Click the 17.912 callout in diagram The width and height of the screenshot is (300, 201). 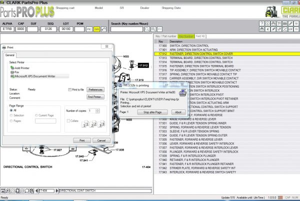coord(143,65)
